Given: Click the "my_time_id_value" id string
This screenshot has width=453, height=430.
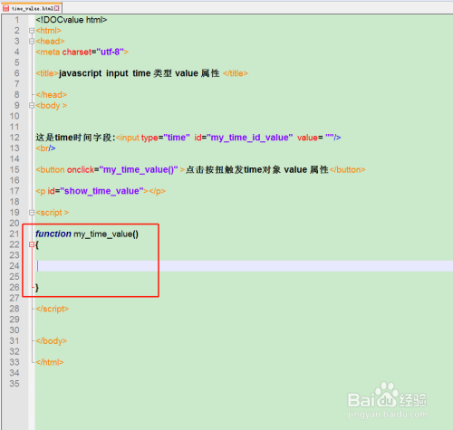Looking at the screenshot, I should tap(250, 138).
